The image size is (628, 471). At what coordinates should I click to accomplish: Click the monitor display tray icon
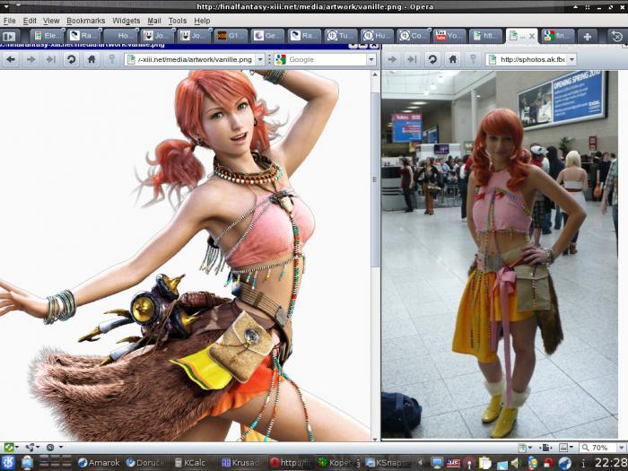(x=437, y=463)
